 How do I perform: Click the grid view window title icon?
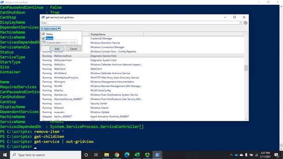pyautogui.click(x=43, y=17)
